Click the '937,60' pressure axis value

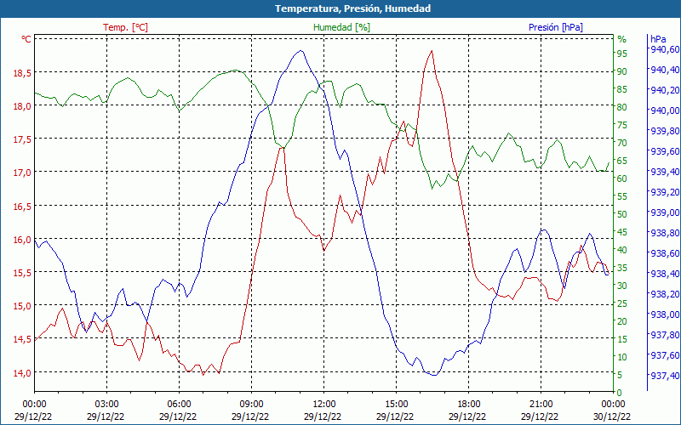pos(665,354)
